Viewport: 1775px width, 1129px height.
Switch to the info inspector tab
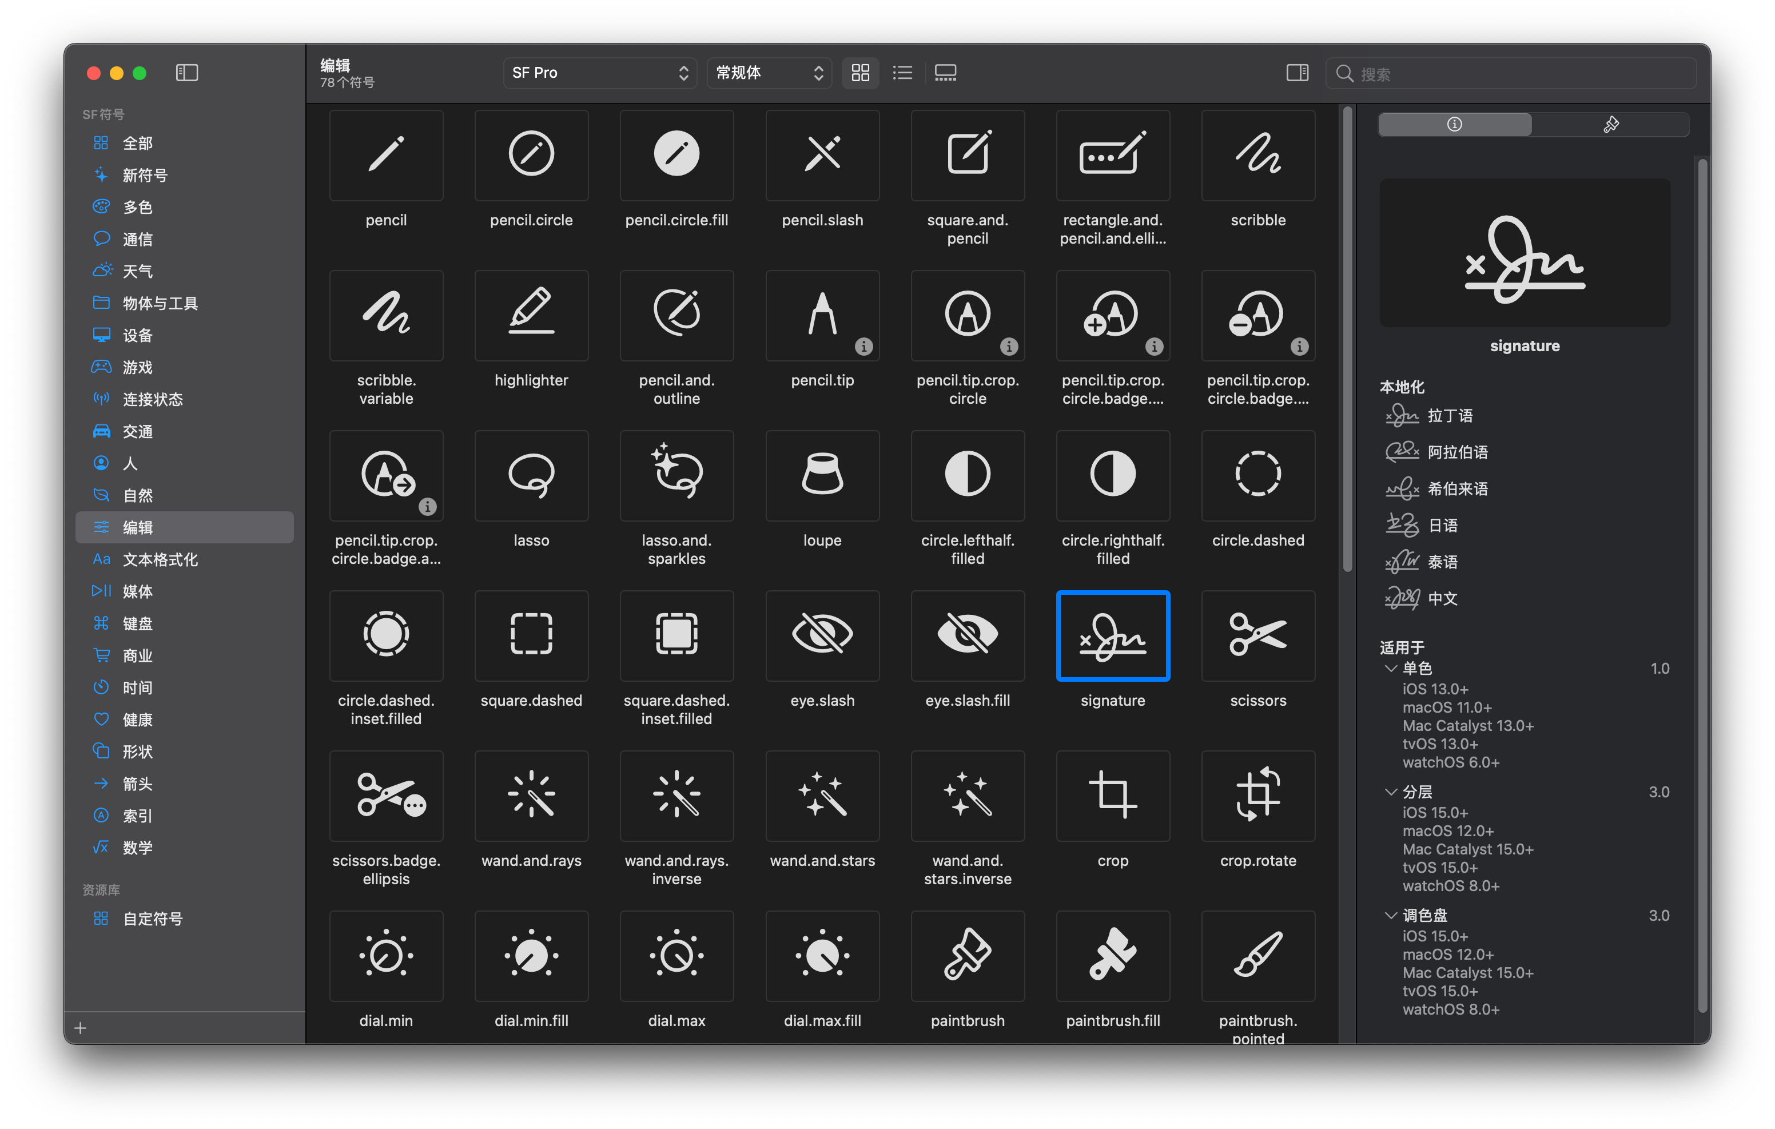(x=1454, y=124)
